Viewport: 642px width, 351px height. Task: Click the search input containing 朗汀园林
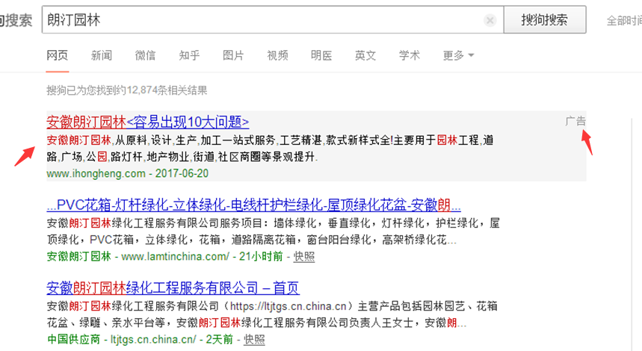[262, 20]
